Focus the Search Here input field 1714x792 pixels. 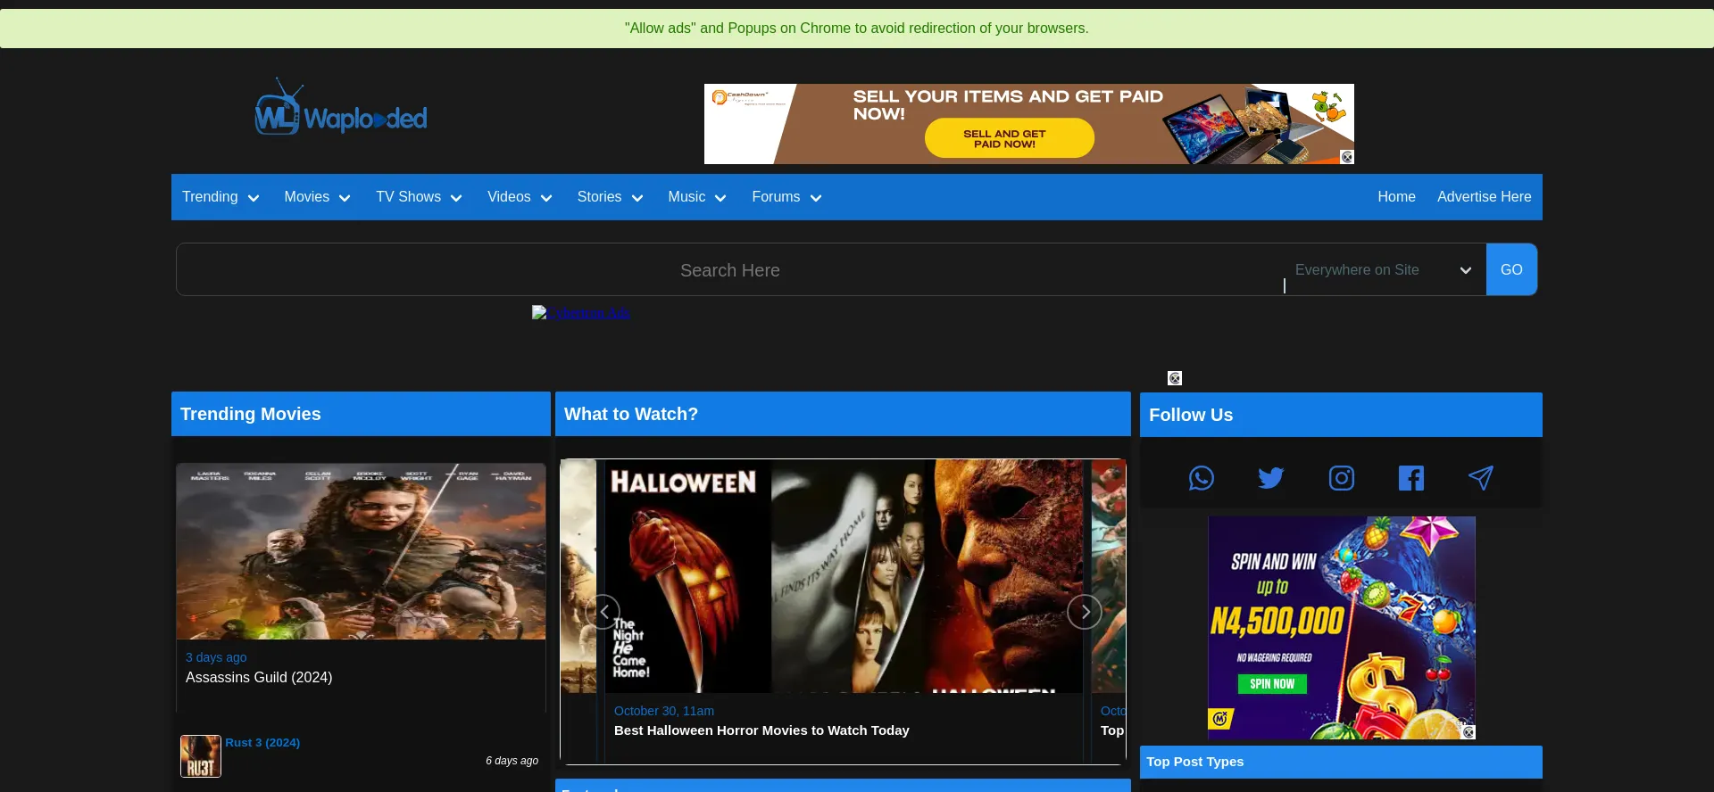click(730, 270)
